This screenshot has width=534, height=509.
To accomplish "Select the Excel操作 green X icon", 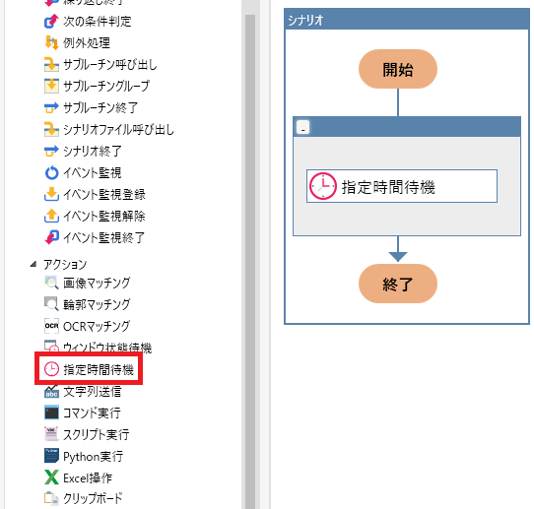I will tap(51, 477).
